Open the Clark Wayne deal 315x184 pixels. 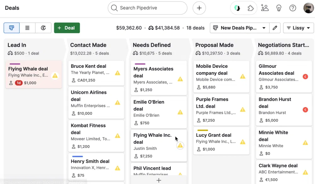point(284,172)
